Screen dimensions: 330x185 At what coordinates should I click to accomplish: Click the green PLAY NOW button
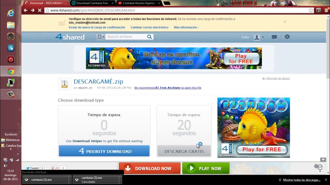click(206, 168)
